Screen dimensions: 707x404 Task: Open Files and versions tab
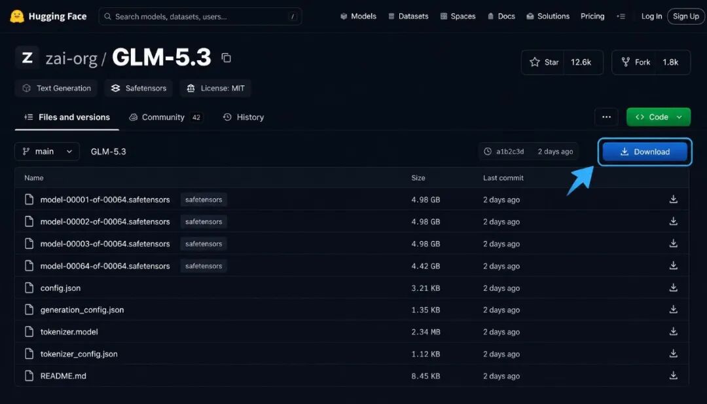(x=67, y=117)
